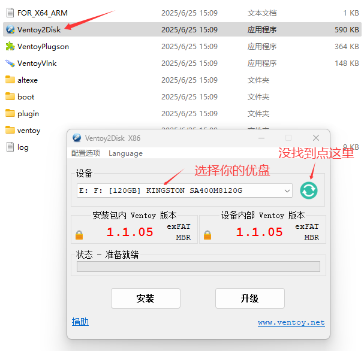
Task: Click Ventoy2Disk window title bar icon
Action: pos(77,138)
